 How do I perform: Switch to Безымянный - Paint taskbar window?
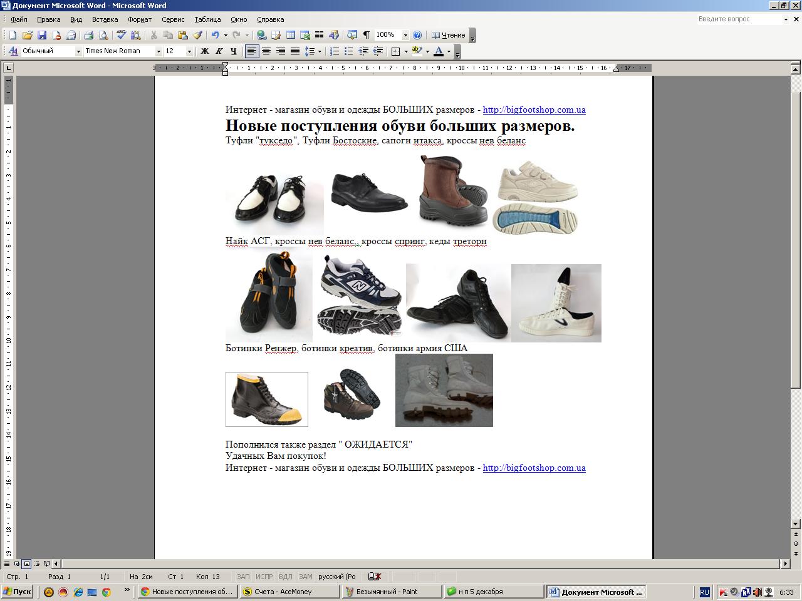pyautogui.click(x=391, y=592)
